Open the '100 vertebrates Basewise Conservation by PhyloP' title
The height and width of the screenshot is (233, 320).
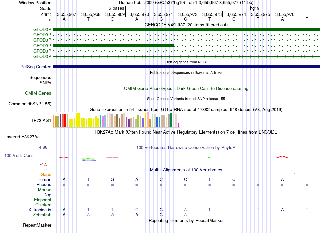point(186,147)
